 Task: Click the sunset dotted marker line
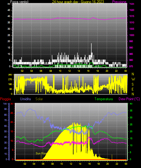click(112, 157)
